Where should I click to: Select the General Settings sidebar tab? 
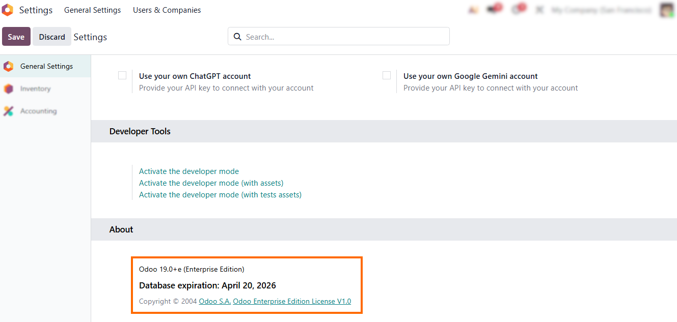46,67
